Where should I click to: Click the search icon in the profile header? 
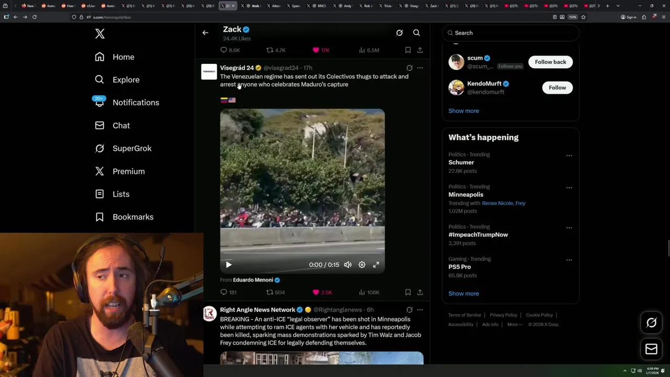click(417, 32)
